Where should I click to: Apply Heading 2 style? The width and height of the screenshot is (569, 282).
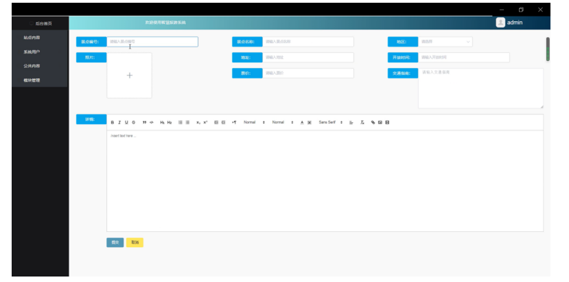(170, 123)
